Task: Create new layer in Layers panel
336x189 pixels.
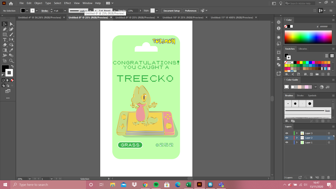Action: click(323, 177)
